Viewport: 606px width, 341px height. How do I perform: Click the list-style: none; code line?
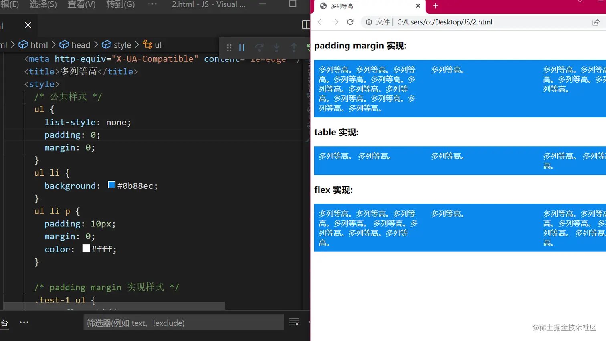[x=88, y=122]
